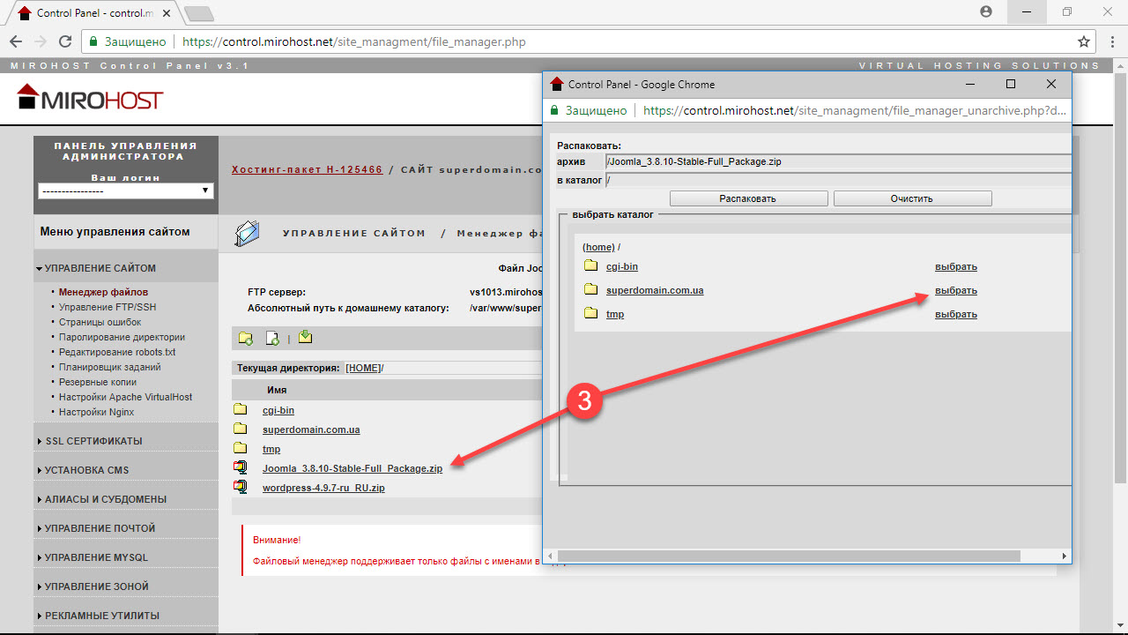The image size is (1128, 635).
Task: Open Редактирование robots.txt menu item
Action: pyautogui.click(x=117, y=352)
